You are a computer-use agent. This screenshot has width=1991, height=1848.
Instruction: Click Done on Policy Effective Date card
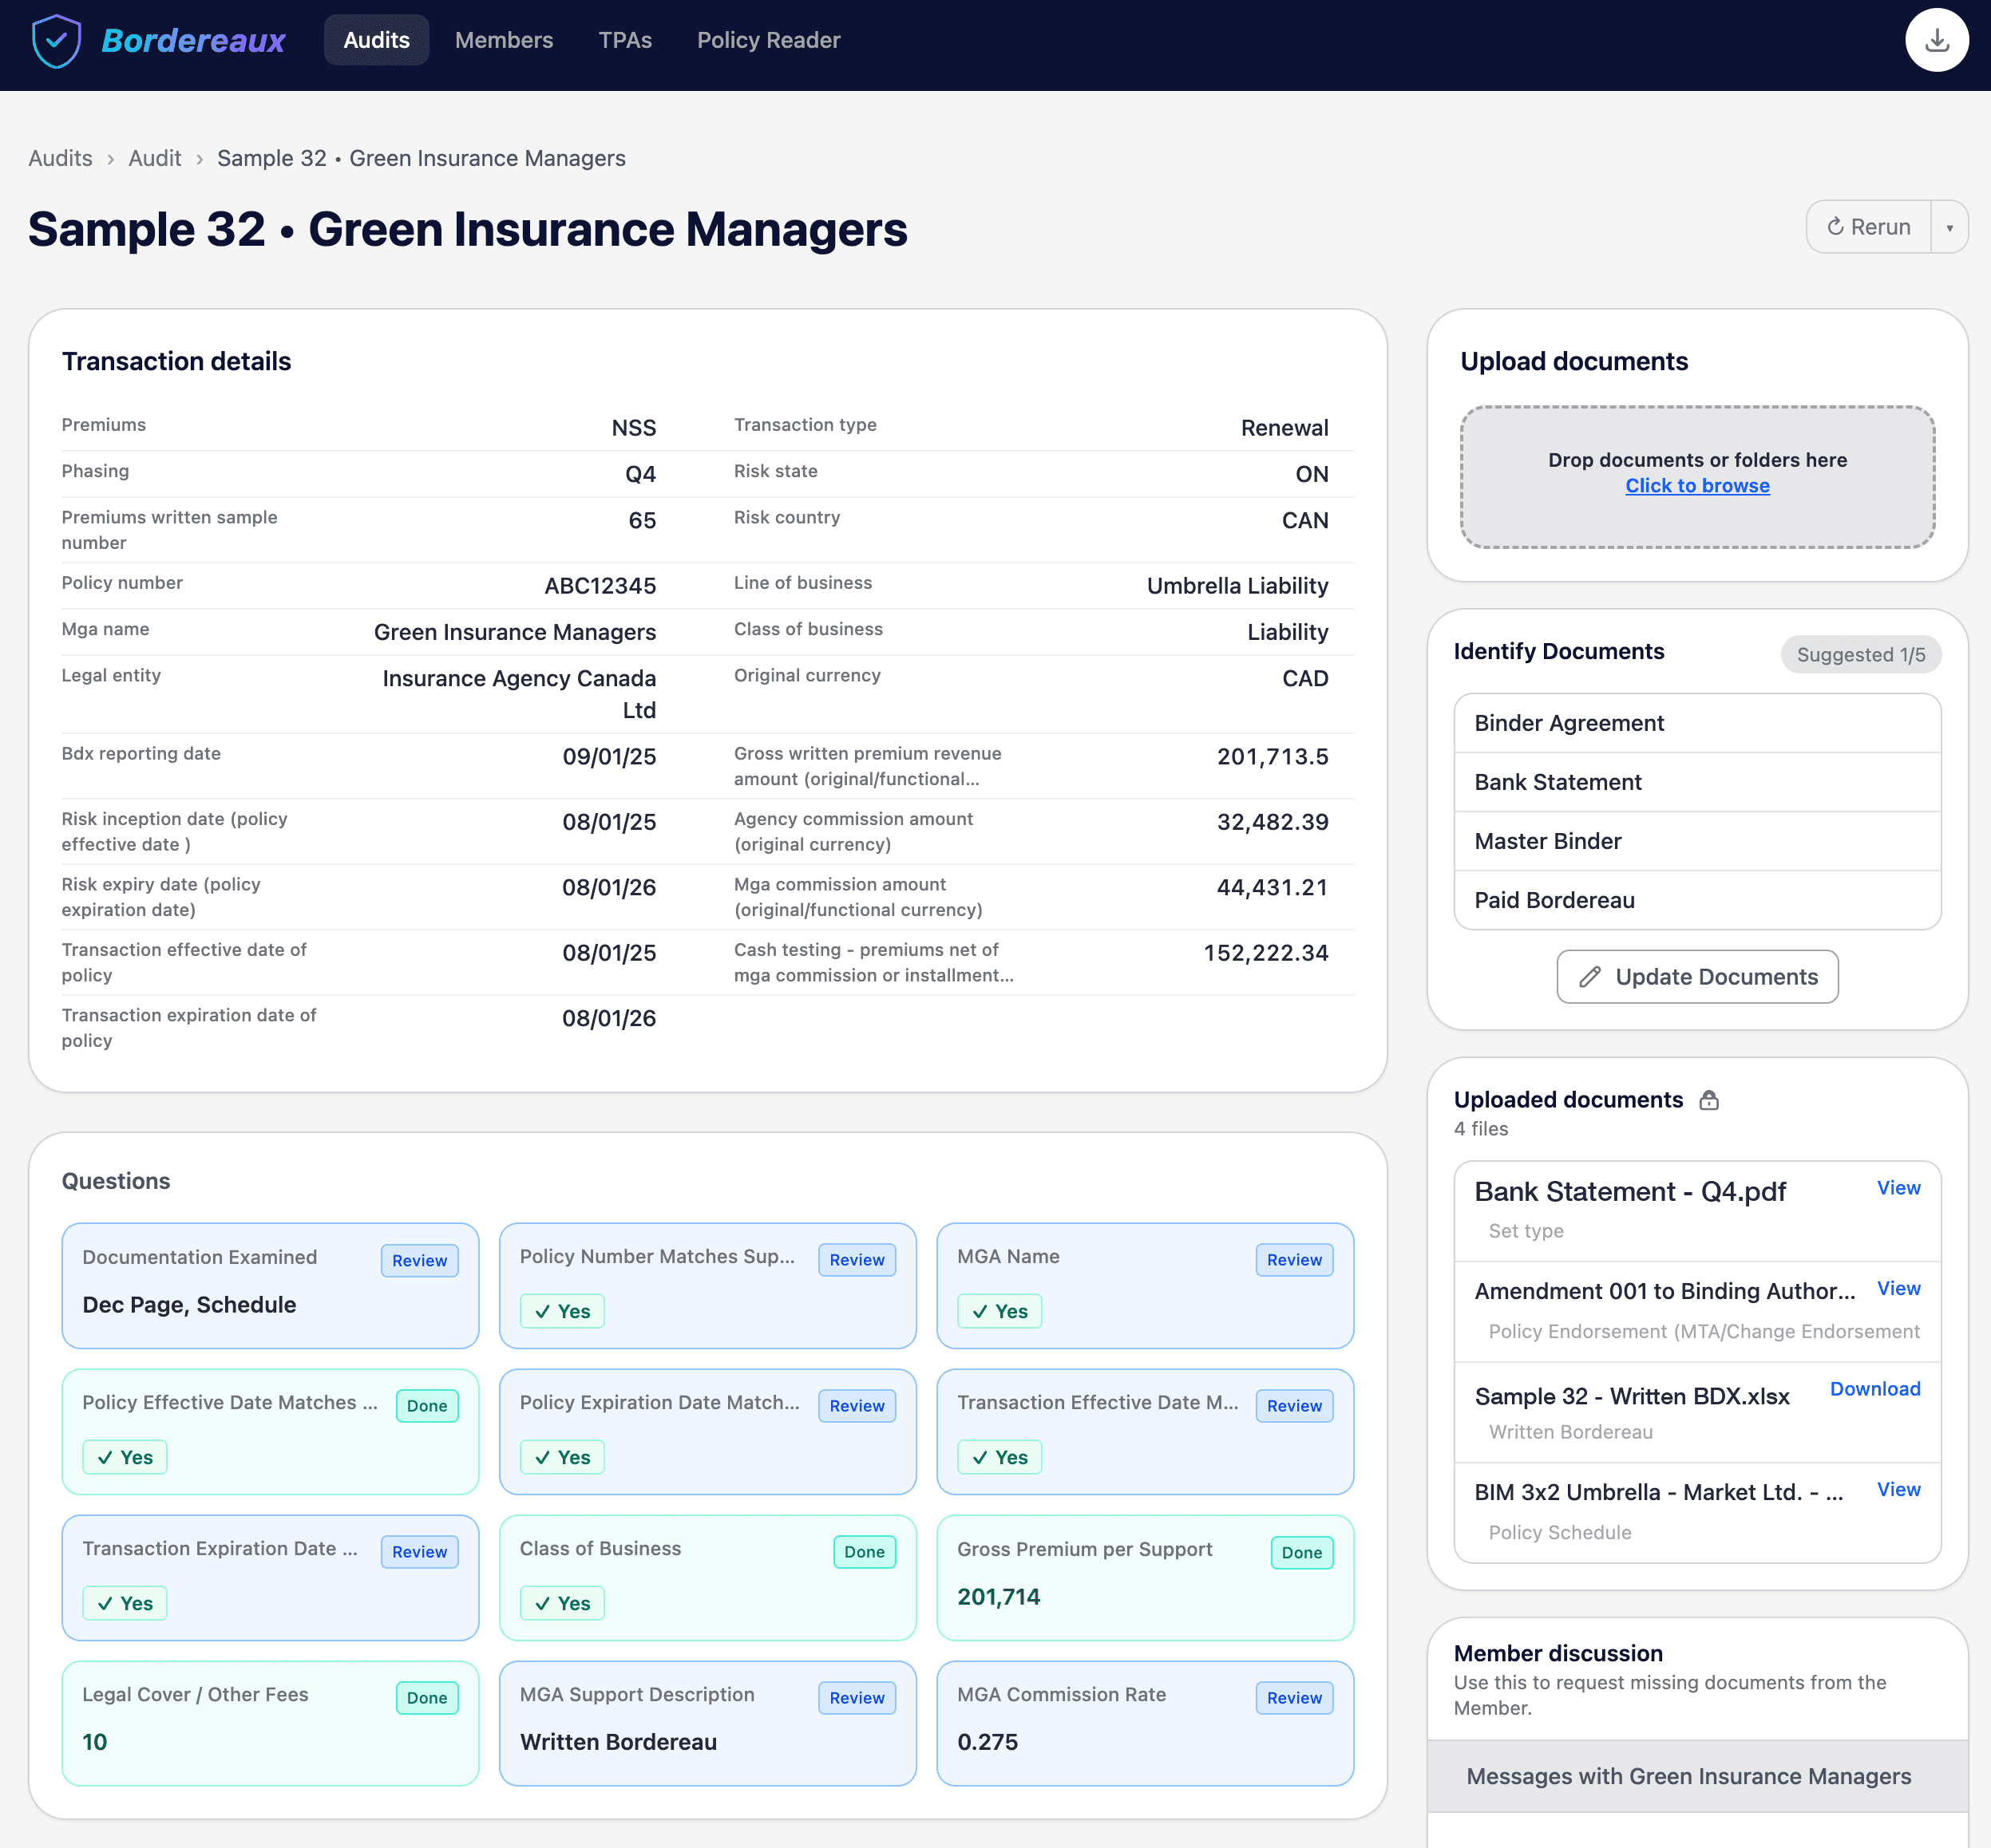coord(426,1406)
